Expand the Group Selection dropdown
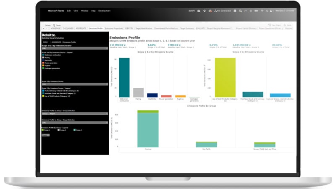 [x=75, y=113]
